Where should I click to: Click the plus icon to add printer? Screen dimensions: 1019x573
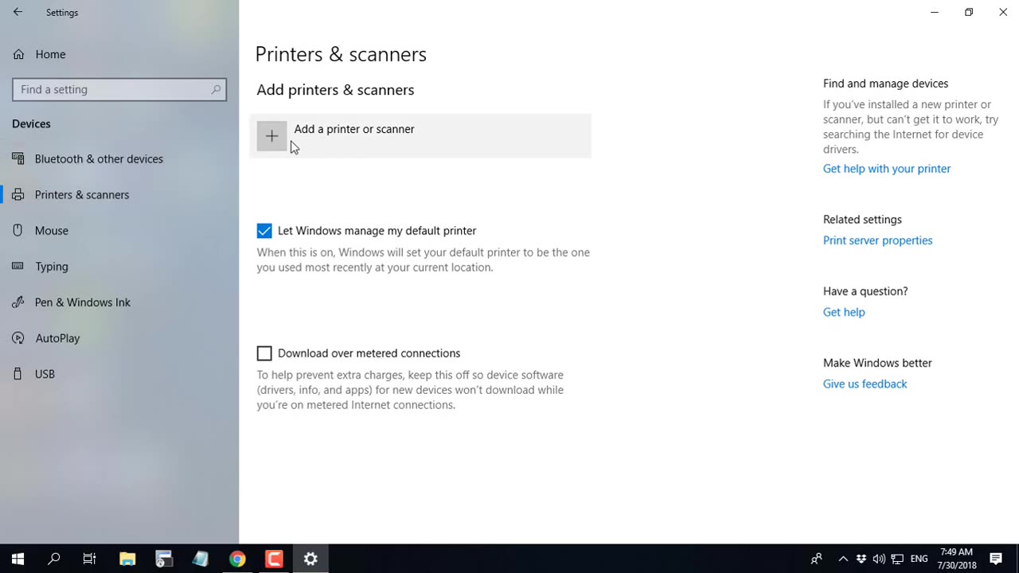271,136
